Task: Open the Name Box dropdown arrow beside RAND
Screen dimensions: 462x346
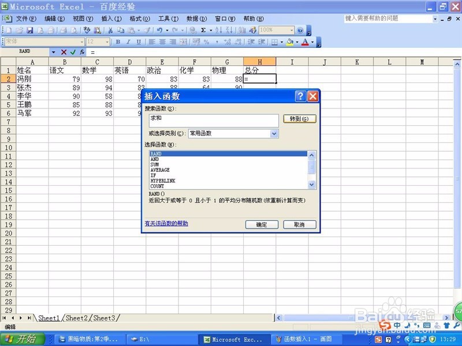Action: pos(53,52)
